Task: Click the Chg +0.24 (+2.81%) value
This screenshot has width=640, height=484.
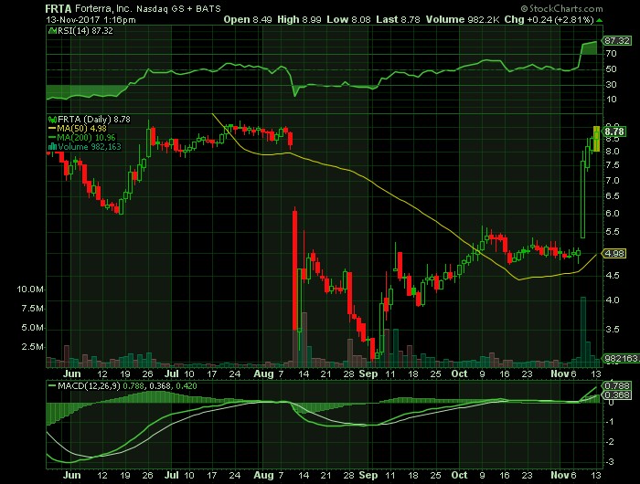Action: click(x=549, y=19)
